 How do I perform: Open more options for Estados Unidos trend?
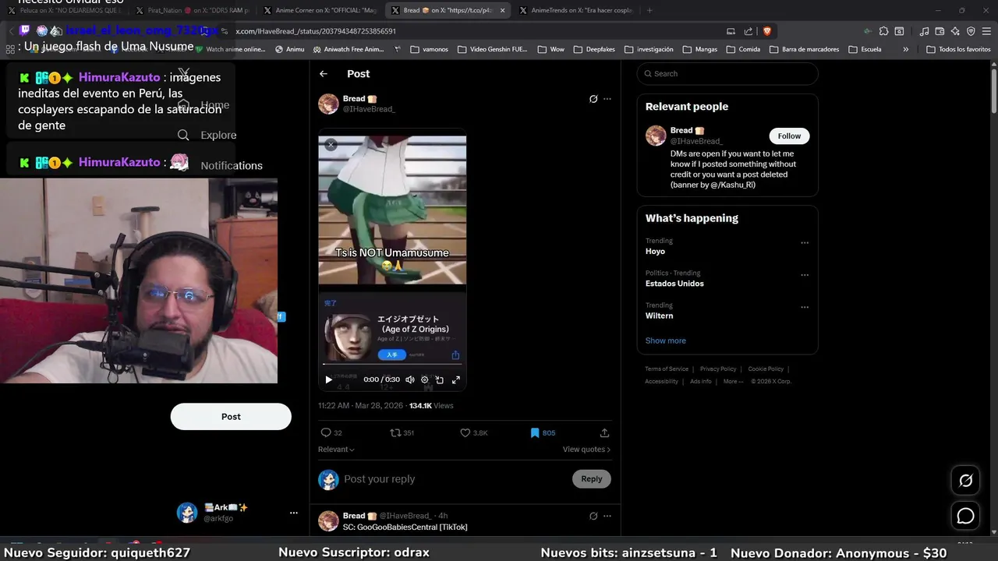(x=805, y=275)
